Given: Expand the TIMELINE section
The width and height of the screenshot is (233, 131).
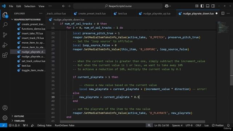Looking at the screenshot, I should click(19, 121).
